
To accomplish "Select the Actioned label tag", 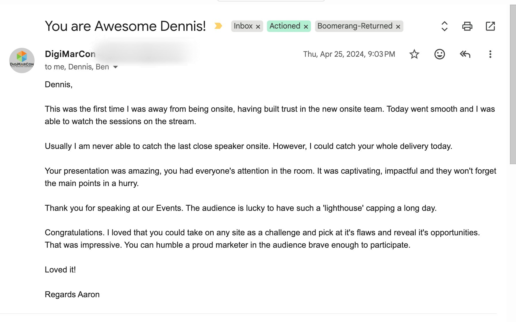I will pyautogui.click(x=285, y=26).
